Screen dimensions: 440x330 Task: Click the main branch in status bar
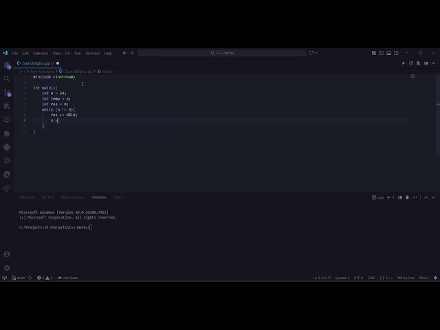(x=19, y=278)
